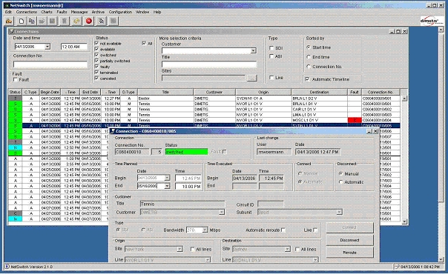Viewport: 448px width, 280px height.
Task: Expand the Customer DIMETIS dropdown in dialog
Action: 222,212
